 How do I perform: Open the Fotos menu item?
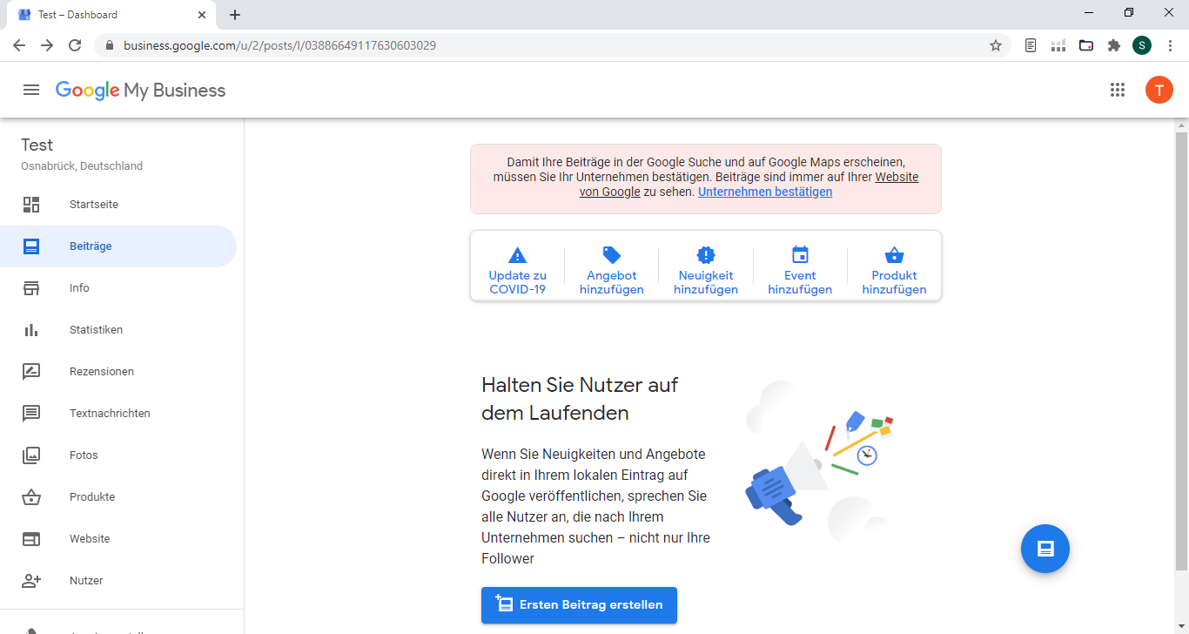(118, 455)
